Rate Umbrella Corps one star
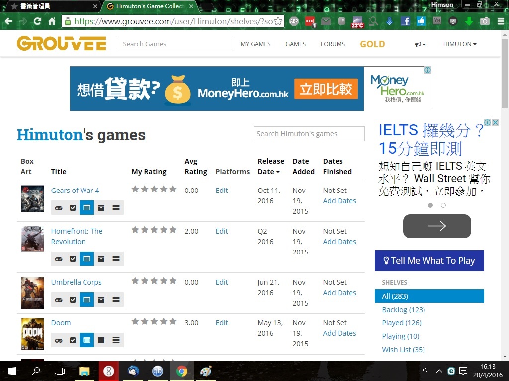Viewport: 509px width, 381px height. pyautogui.click(x=135, y=281)
